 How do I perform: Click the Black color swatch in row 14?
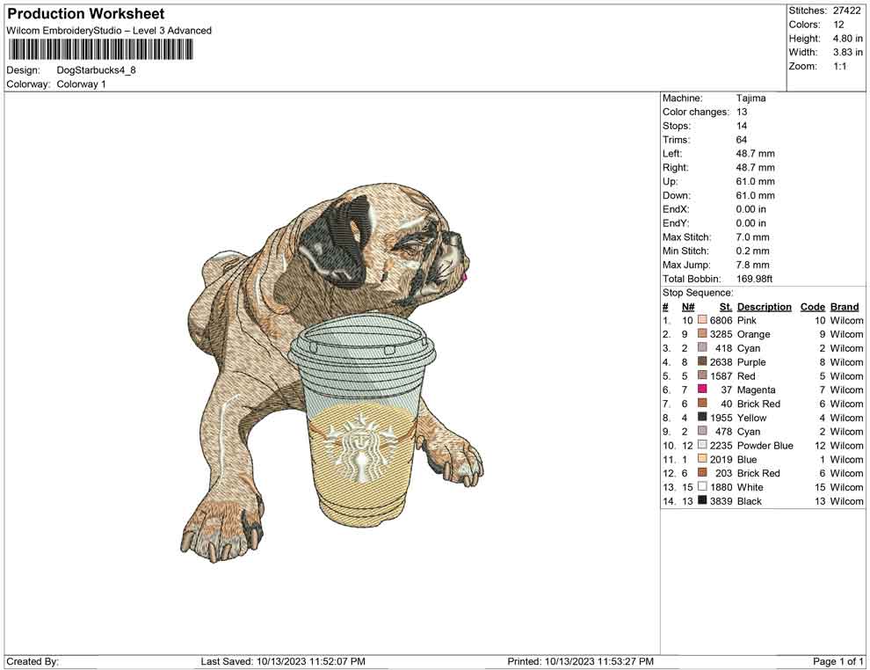702,500
